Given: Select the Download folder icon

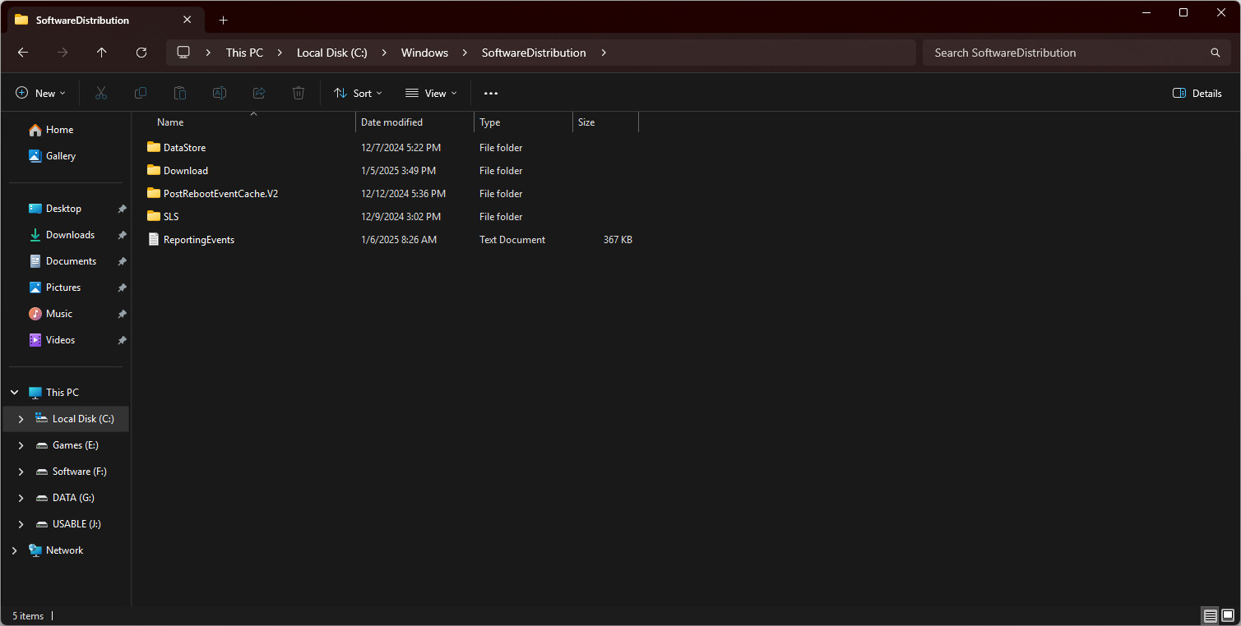Looking at the screenshot, I should 153,170.
